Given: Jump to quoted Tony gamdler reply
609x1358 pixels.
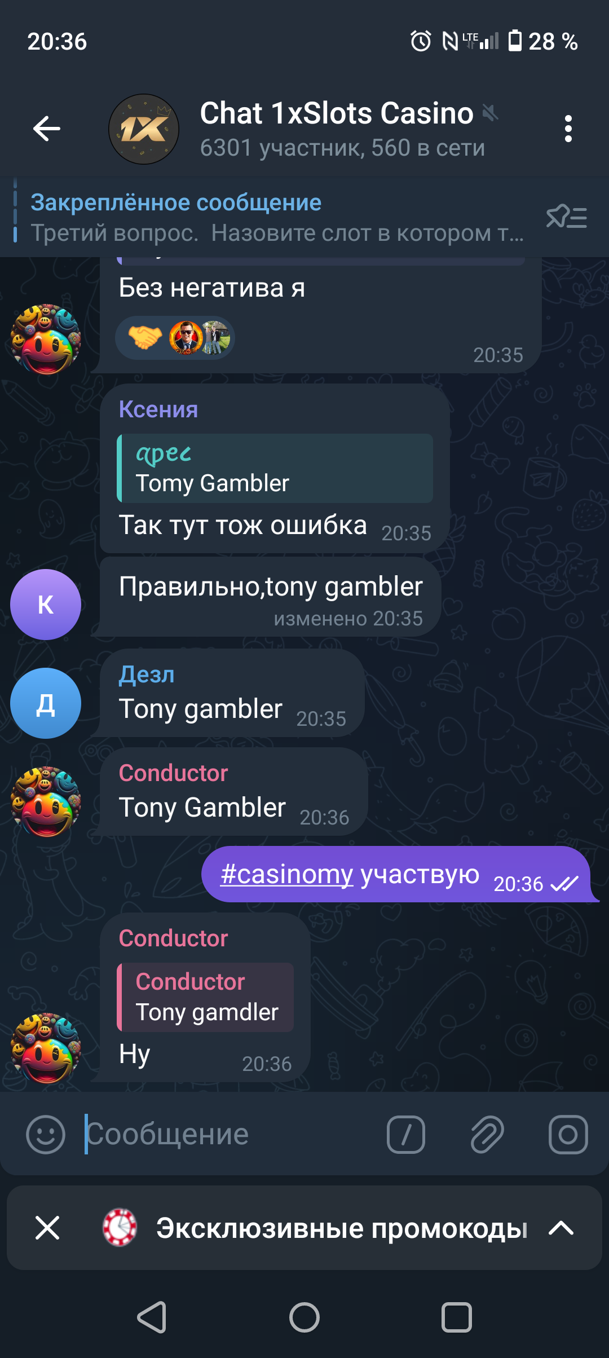Looking at the screenshot, I should (x=205, y=997).
